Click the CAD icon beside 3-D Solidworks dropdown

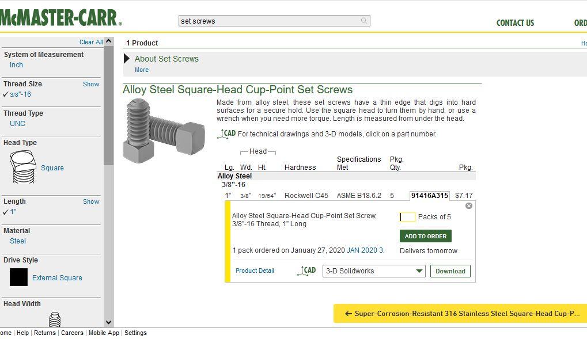pos(306,271)
